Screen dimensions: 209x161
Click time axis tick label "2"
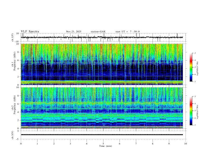coord(54,144)
